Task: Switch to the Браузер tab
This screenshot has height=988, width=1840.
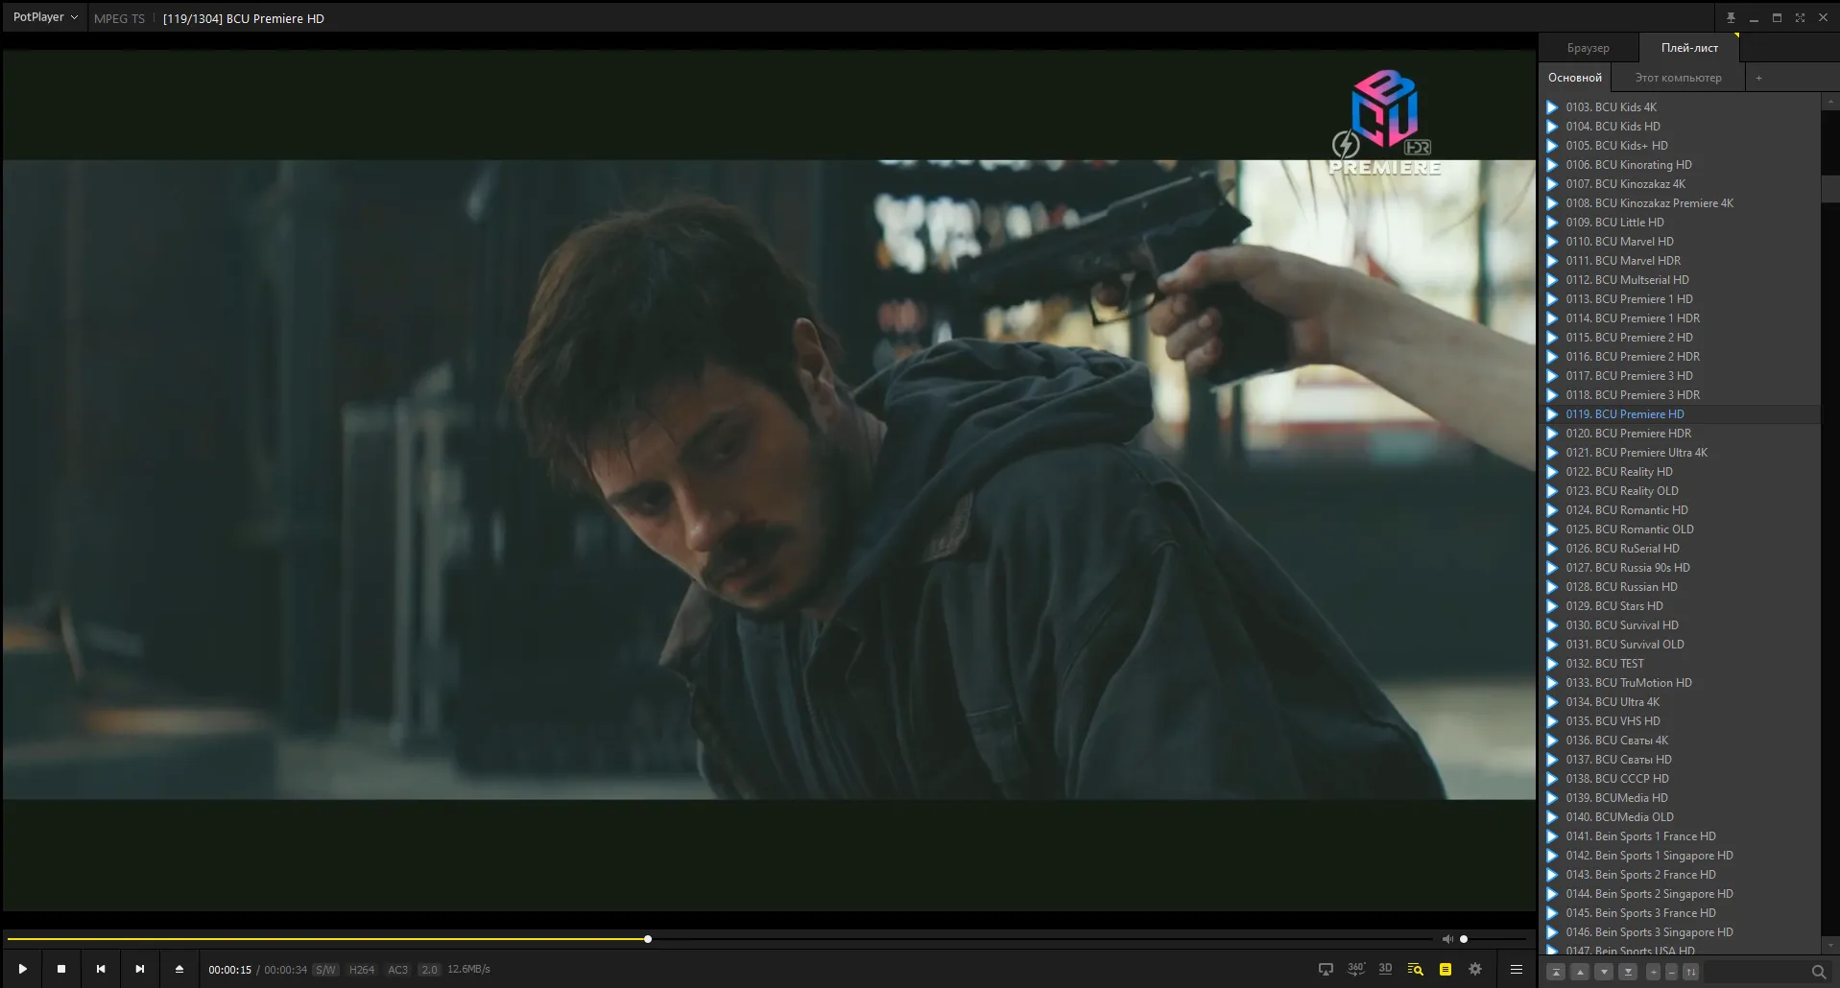Action: [x=1588, y=48]
